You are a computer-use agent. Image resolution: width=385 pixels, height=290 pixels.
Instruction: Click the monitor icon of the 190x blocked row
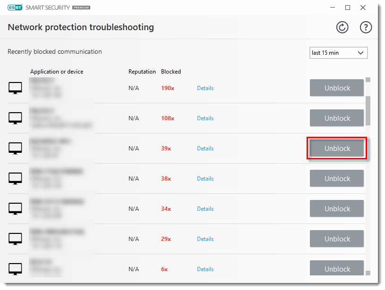click(x=15, y=88)
